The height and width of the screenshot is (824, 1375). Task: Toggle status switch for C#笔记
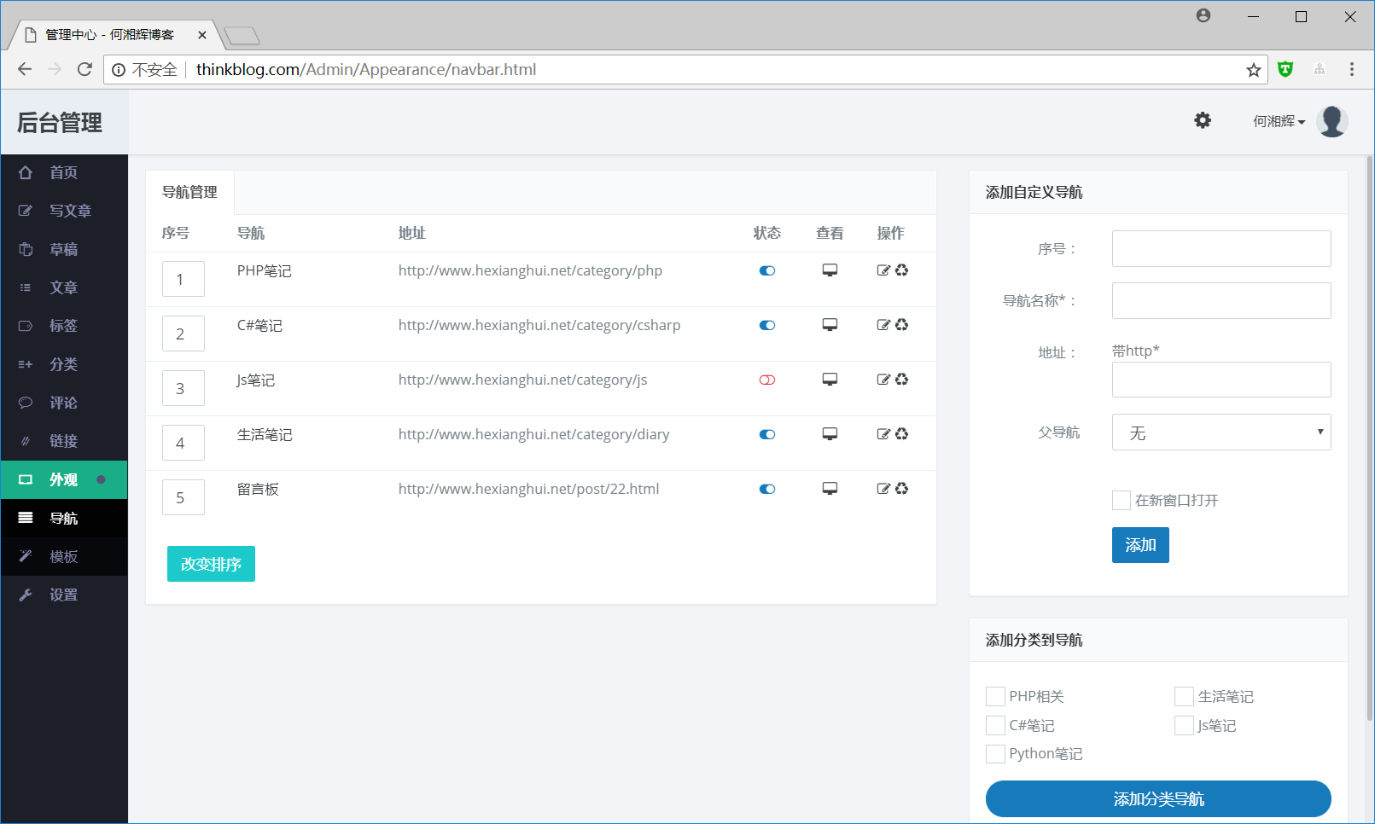point(767,325)
